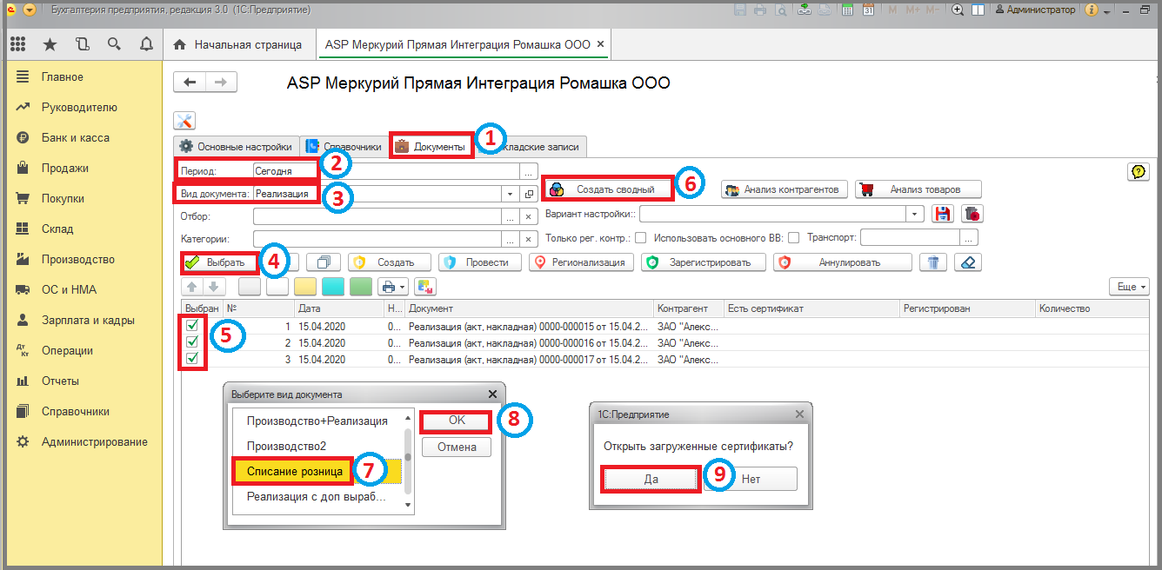Switch to Основные настройки tab
This screenshot has width=1162, height=570.
tap(236, 147)
